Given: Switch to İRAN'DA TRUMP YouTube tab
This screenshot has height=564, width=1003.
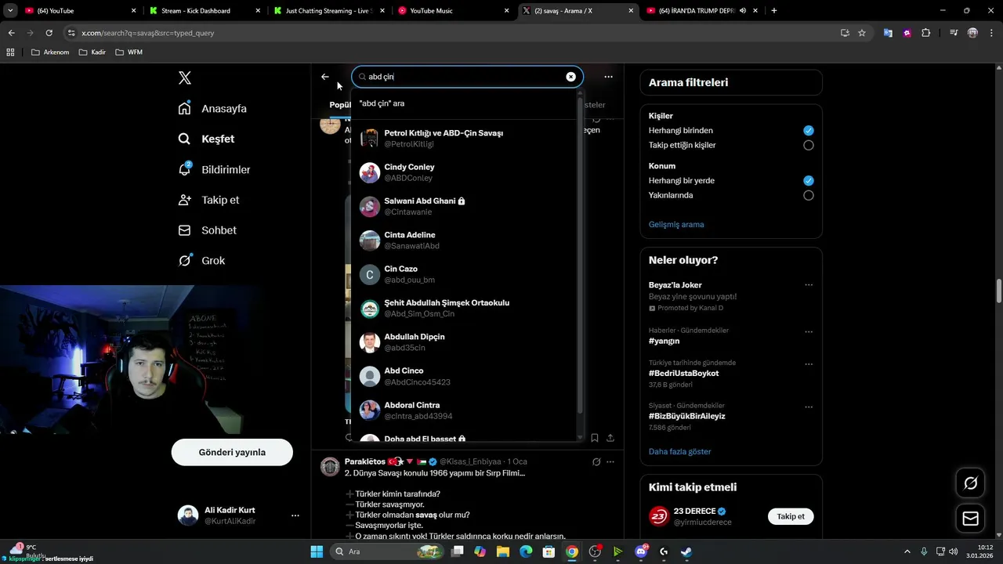Looking at the screenshot, I should pos(701,11).
